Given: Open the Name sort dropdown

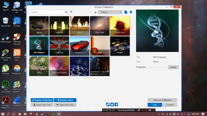Looking at the screenshot, I should (x=110, y=12).
